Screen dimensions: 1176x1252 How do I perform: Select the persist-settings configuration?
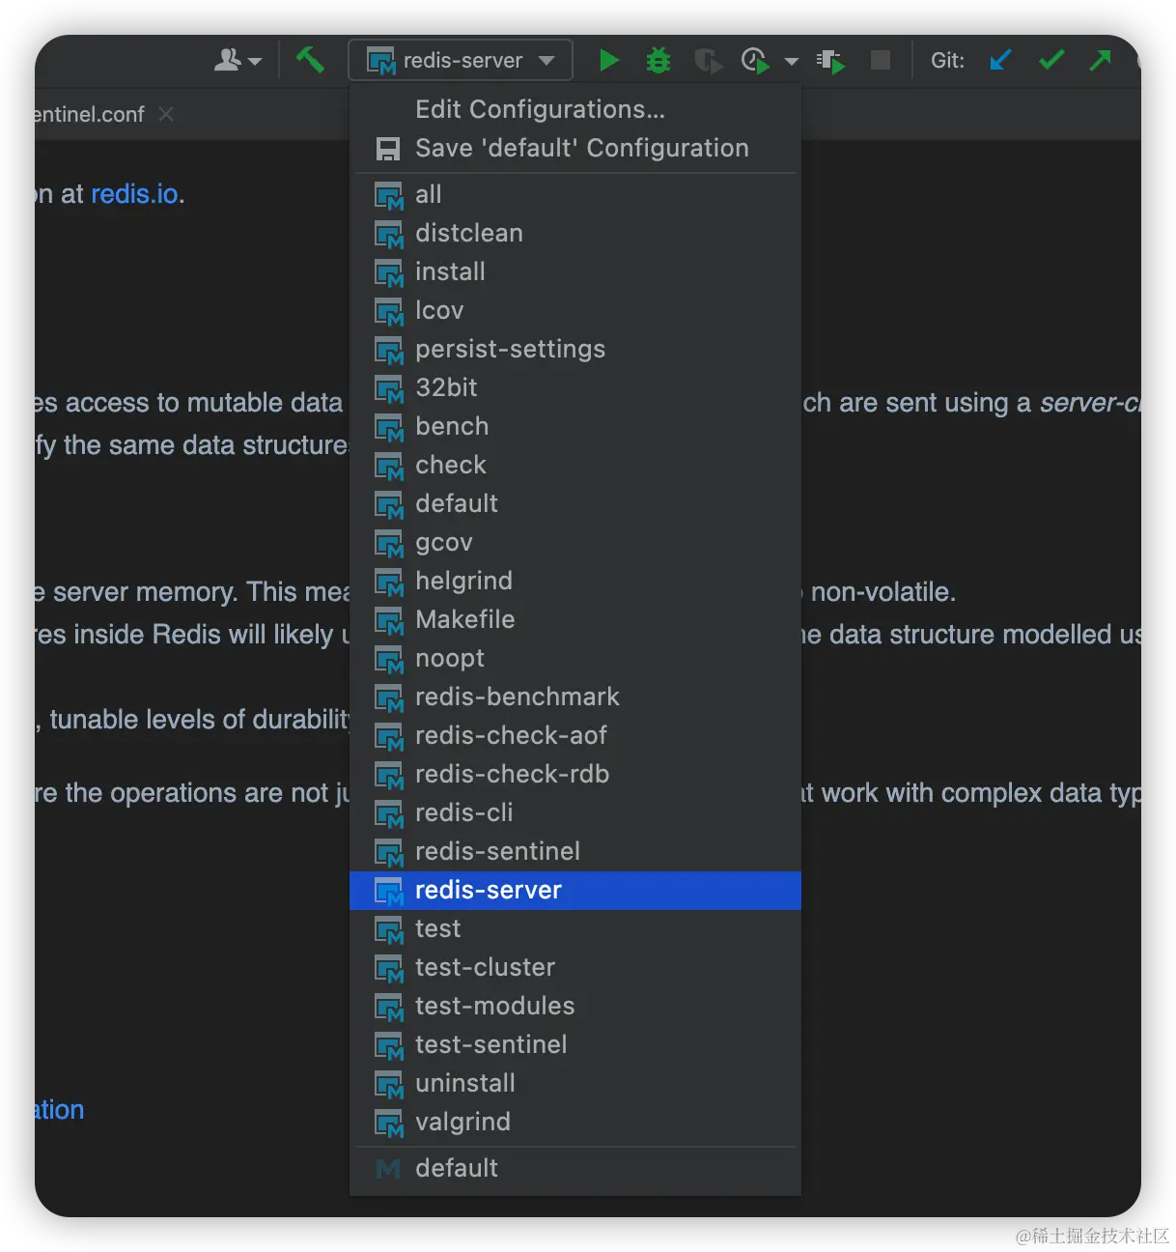(x=575, y=349)
